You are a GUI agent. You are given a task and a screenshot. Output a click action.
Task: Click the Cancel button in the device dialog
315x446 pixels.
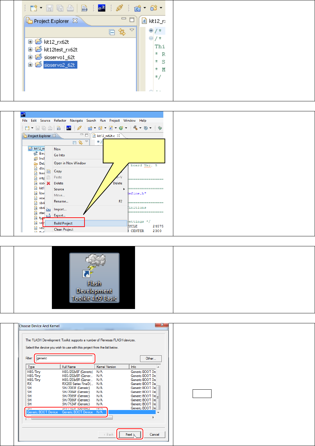coord(154,434)
